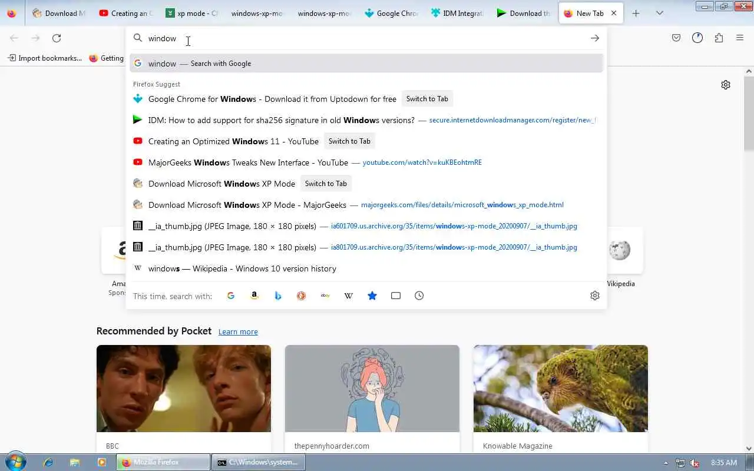The image size is (754, 471).
Task: Show hidden tray icons arrow
Action: (666, 463)
